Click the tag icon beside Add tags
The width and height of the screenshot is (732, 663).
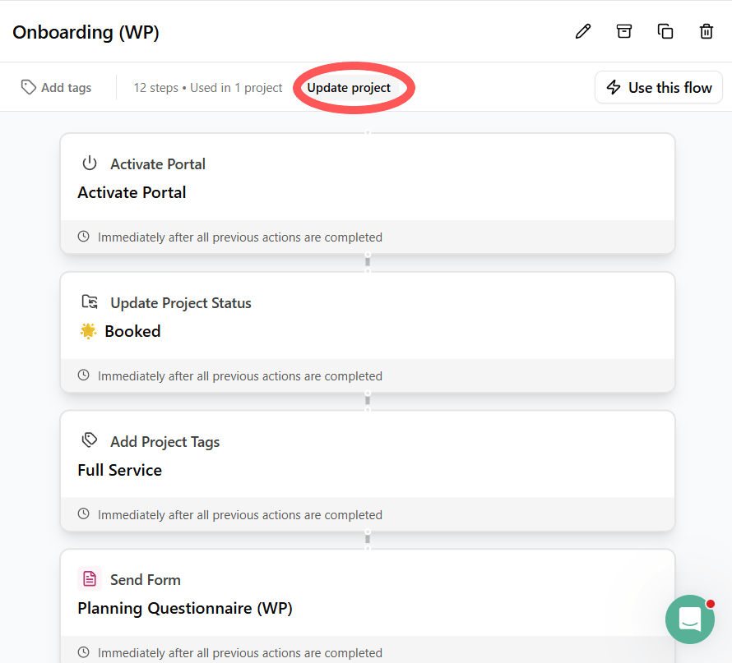coord(29,87)
